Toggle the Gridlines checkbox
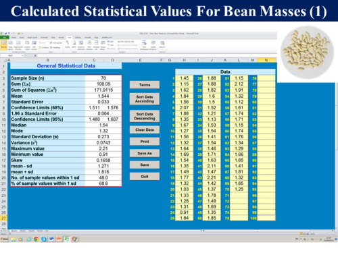 click(40, 47)
